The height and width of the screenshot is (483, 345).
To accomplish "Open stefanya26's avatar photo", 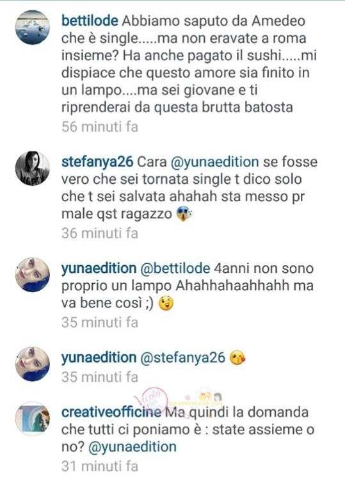I will coord(33,168).
